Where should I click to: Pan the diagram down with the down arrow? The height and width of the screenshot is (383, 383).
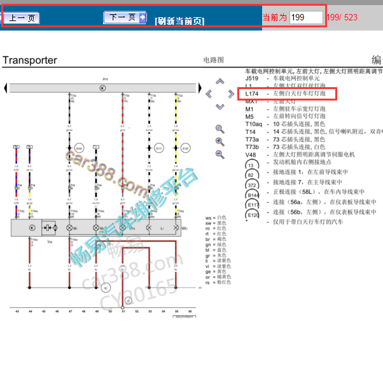(x=220, y=107)
